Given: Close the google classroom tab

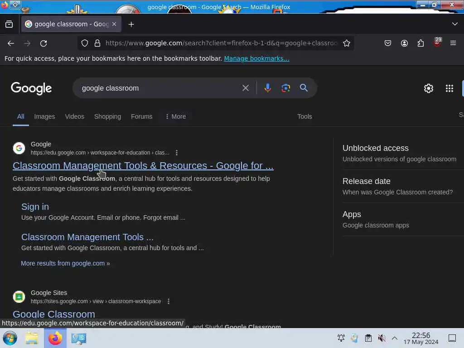Looking at the screenshot, I should point(114,24).
